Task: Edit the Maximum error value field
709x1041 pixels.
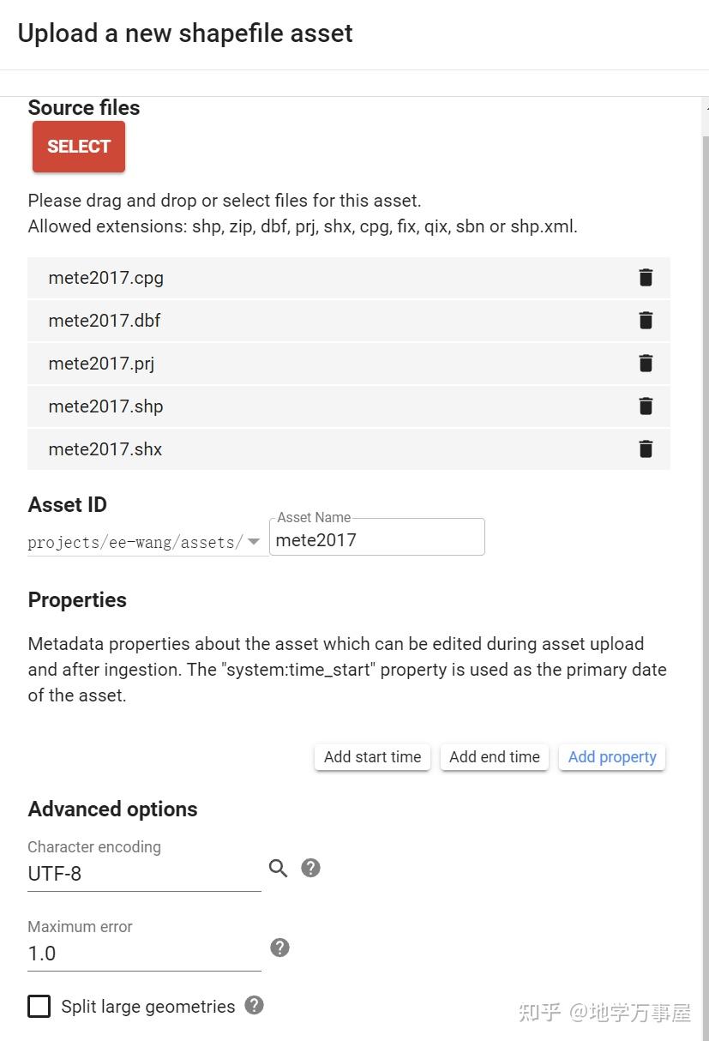Action: (x=144, y=954)
